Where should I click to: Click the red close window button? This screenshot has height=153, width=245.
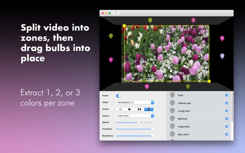(102, 13)
